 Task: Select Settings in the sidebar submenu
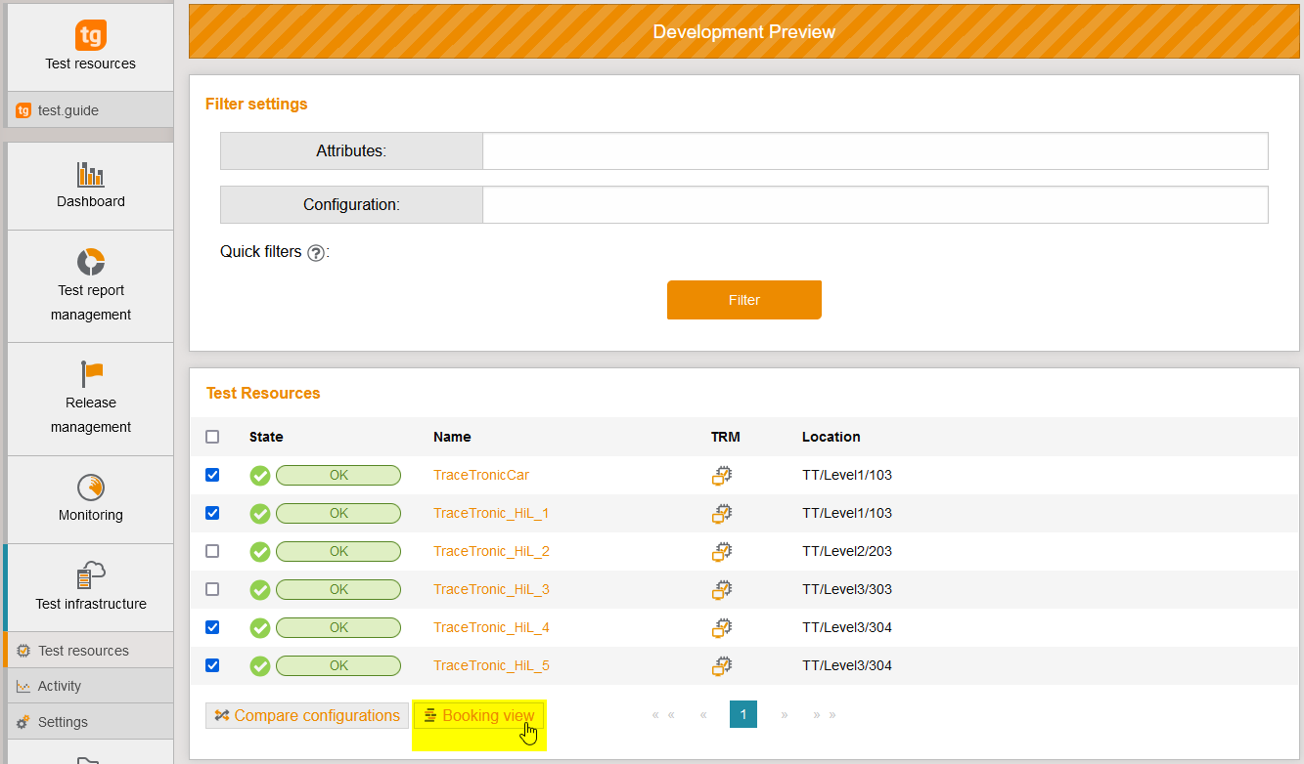[x=63, y=722]
